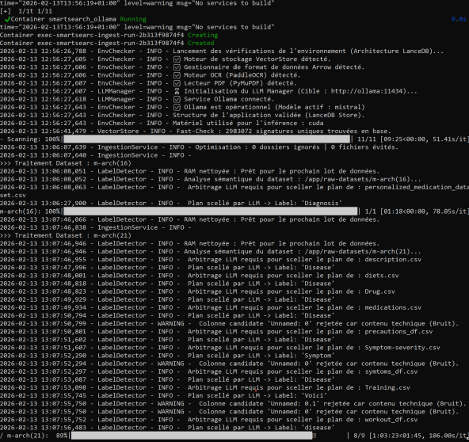Click the checkbox glyph before Moteur OCR (PaddleOCR)
Viewport: 469px width, 442px height.
click(177, 75)
